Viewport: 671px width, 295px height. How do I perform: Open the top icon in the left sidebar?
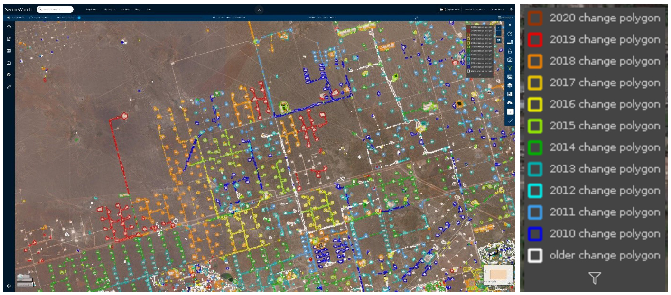click(x=9, y=27)
